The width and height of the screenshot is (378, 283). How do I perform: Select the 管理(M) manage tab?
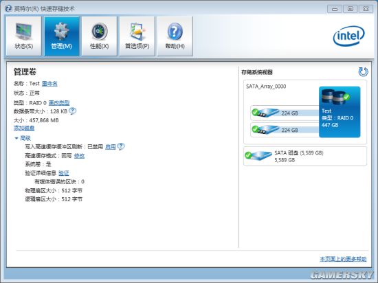[x=61, y=36]
